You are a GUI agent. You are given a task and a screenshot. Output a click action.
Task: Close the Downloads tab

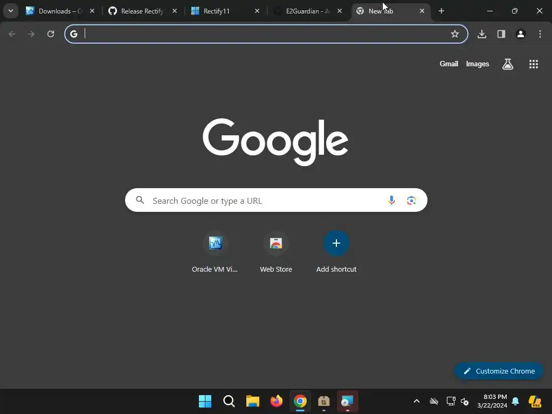coord(92,11)
